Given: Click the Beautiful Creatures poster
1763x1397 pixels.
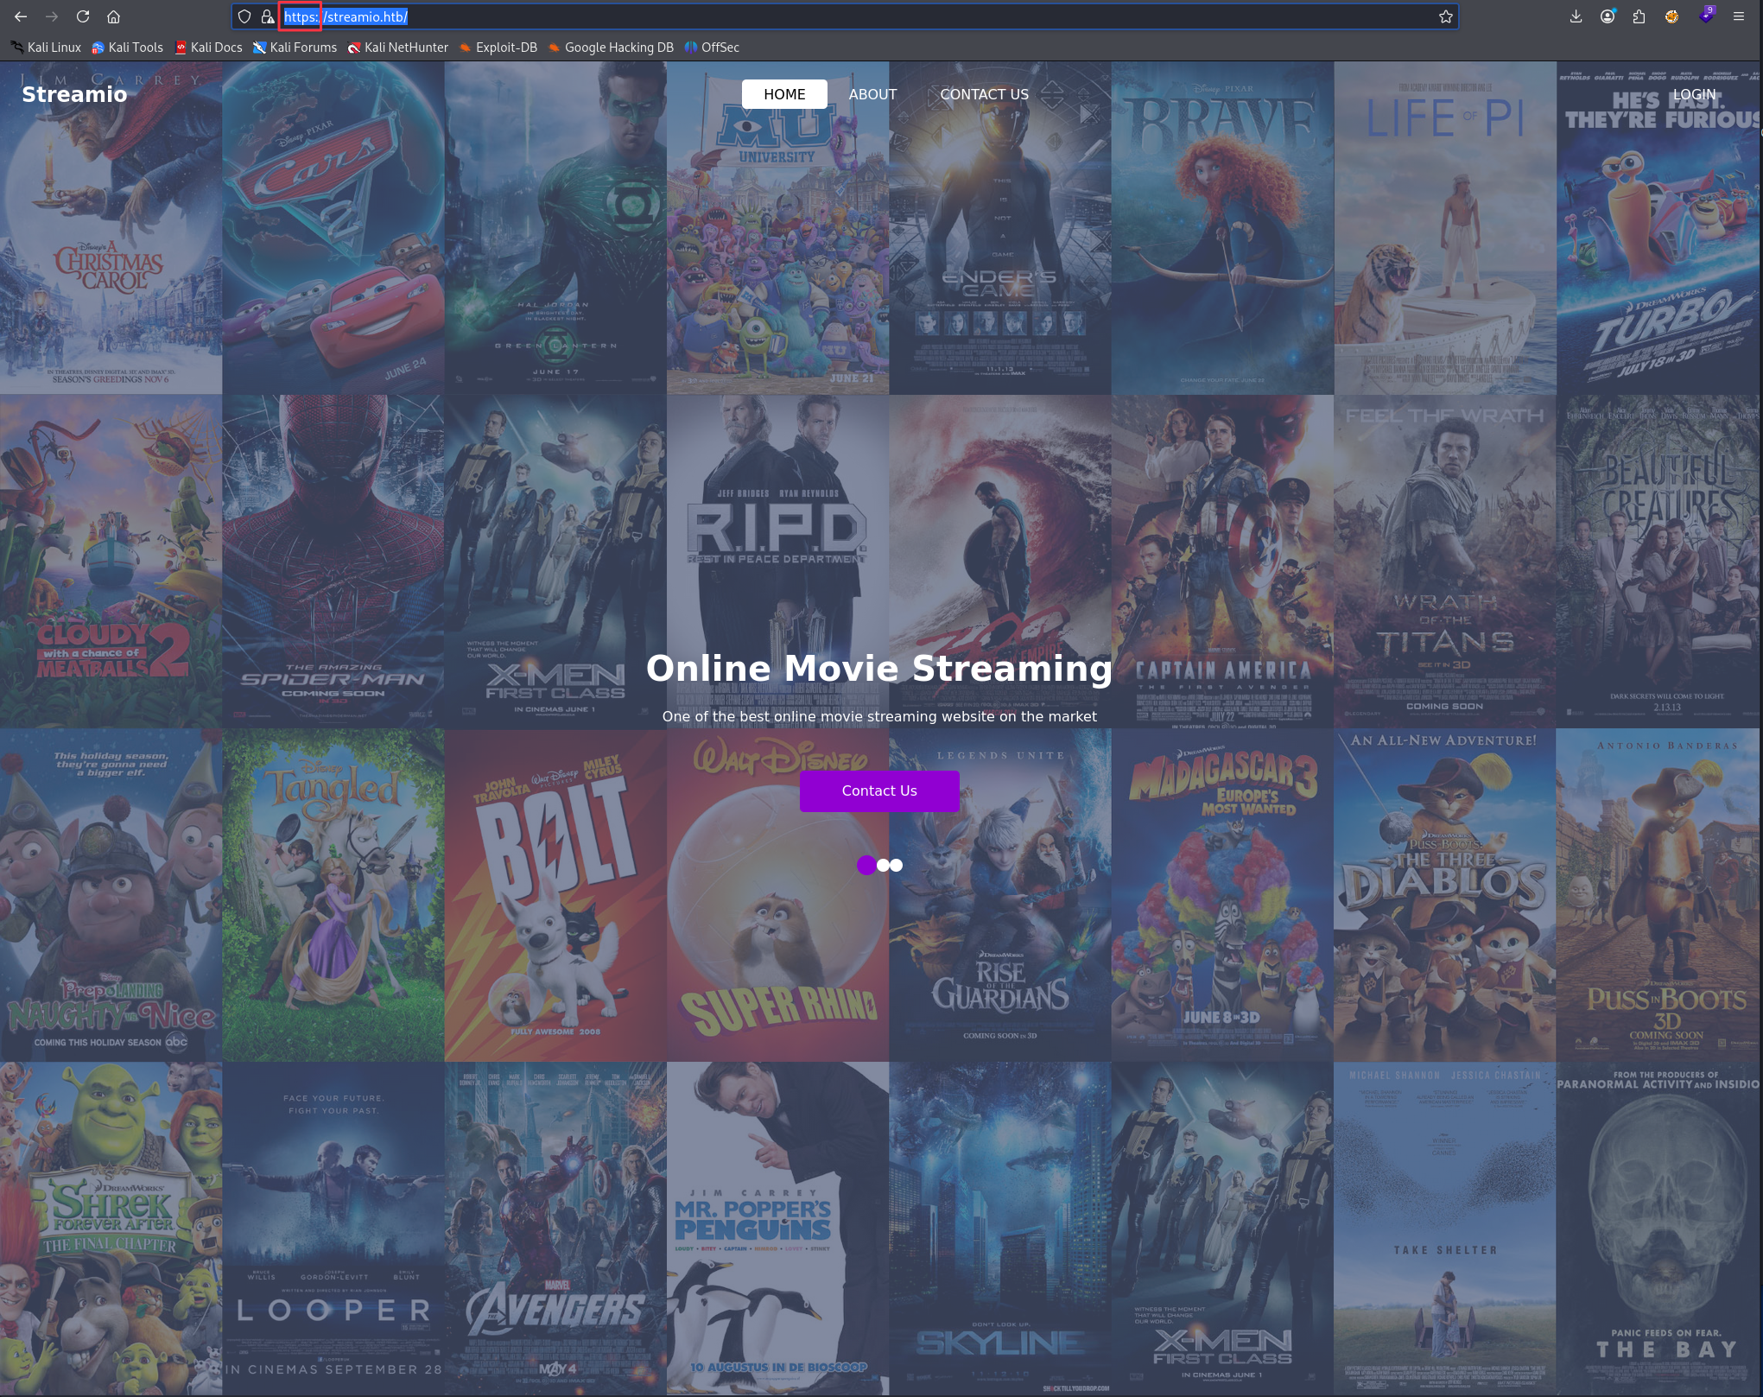Looking at the screenshot, I should [1659, 562].
